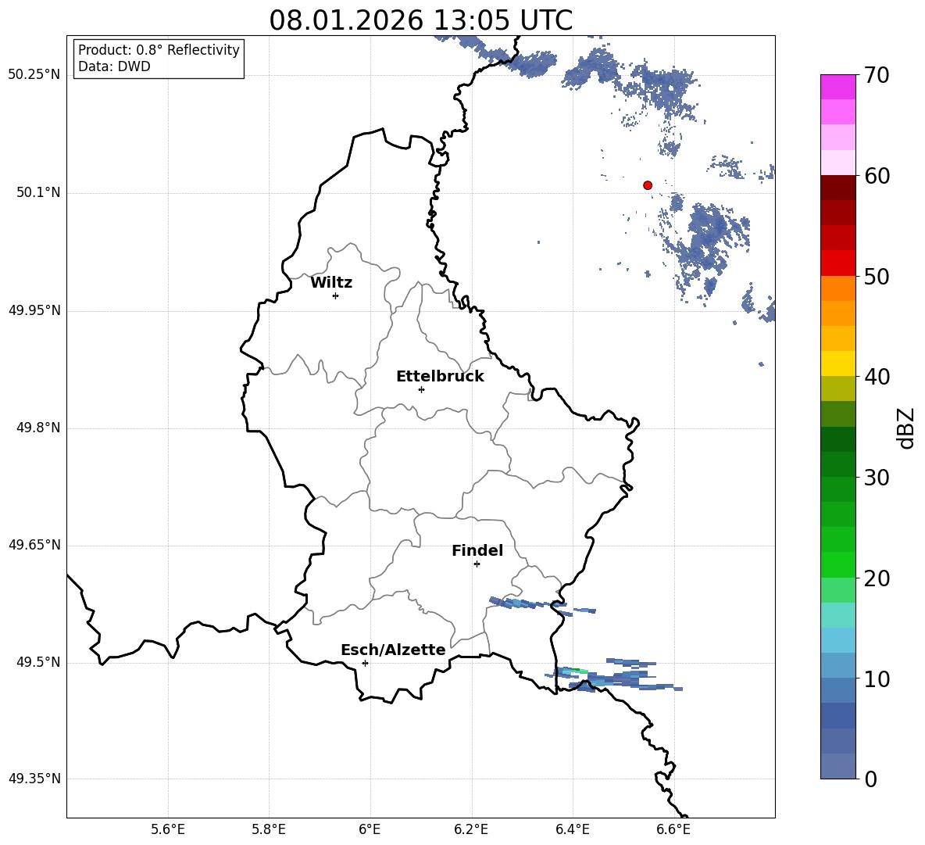Image resolution: width=925 pixels, height=845 pixels.
Task: Select the 'Ettelbruck' city label
Action: (440, 377)
